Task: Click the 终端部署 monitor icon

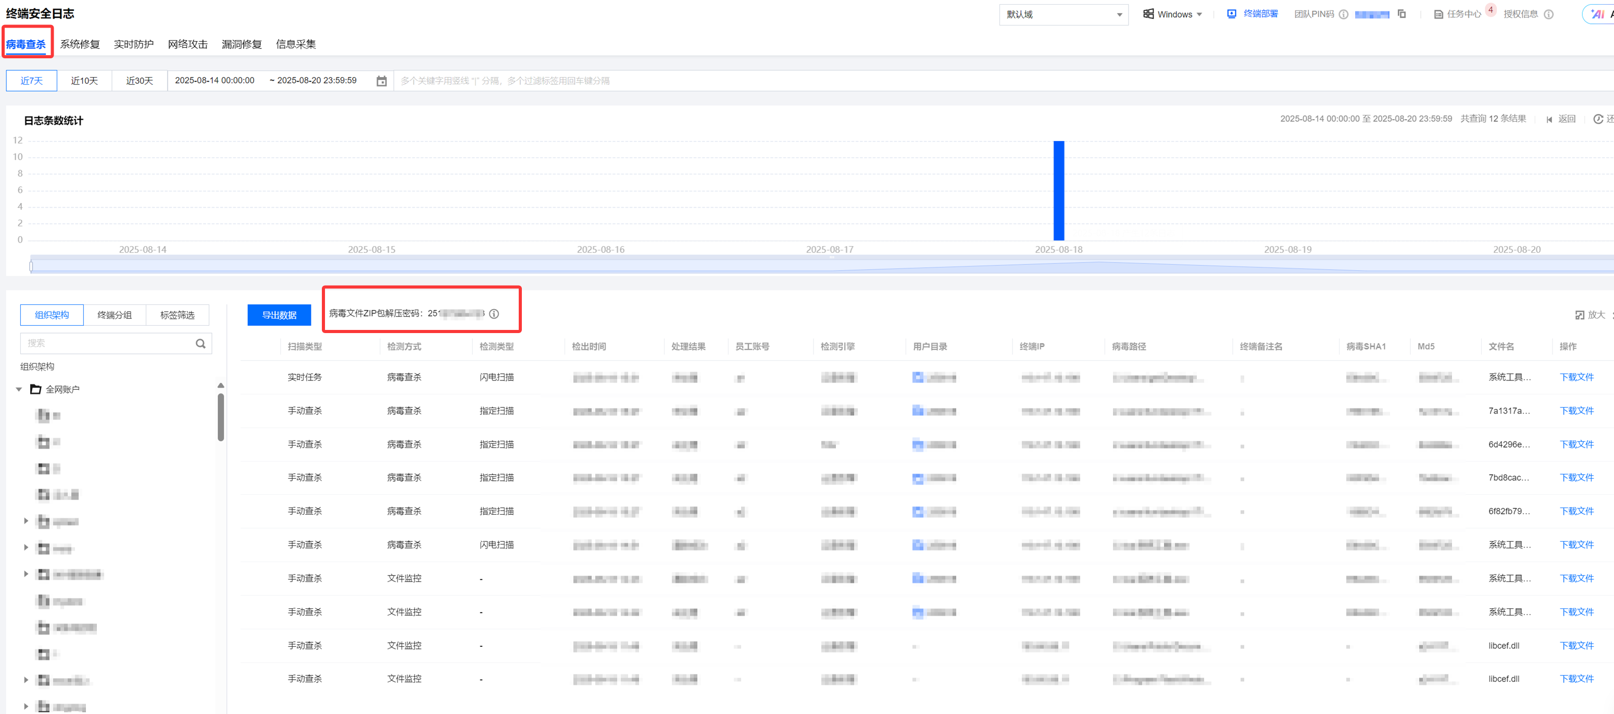Action: (x=1231, y=14)
